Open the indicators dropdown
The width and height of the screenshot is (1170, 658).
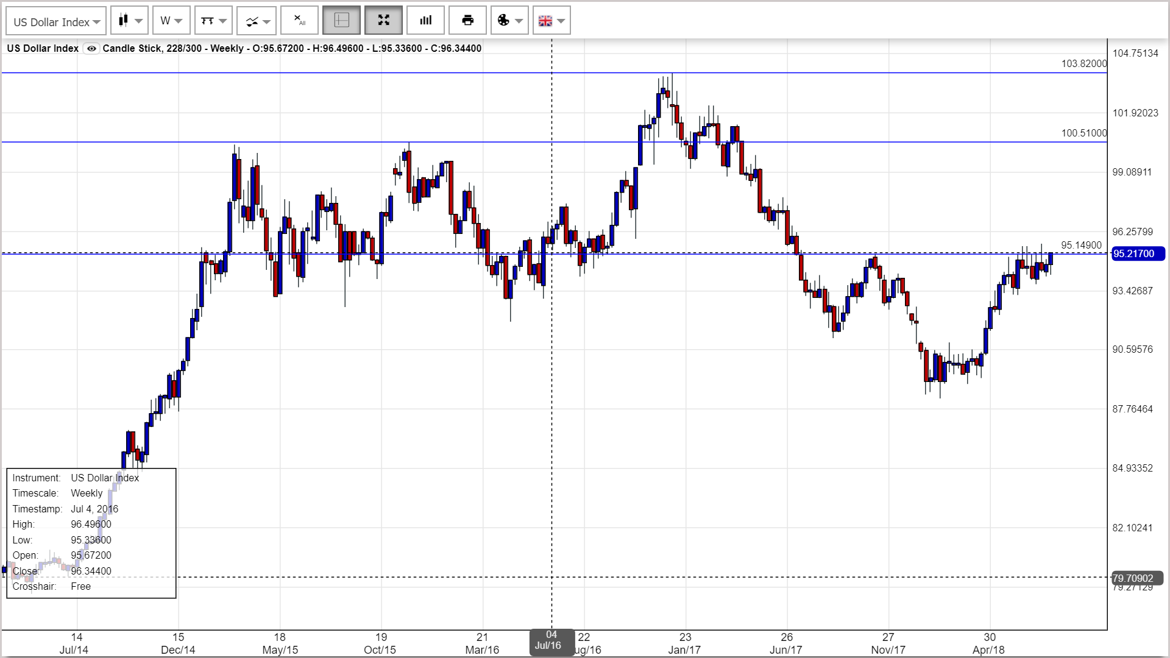(257, 21)
